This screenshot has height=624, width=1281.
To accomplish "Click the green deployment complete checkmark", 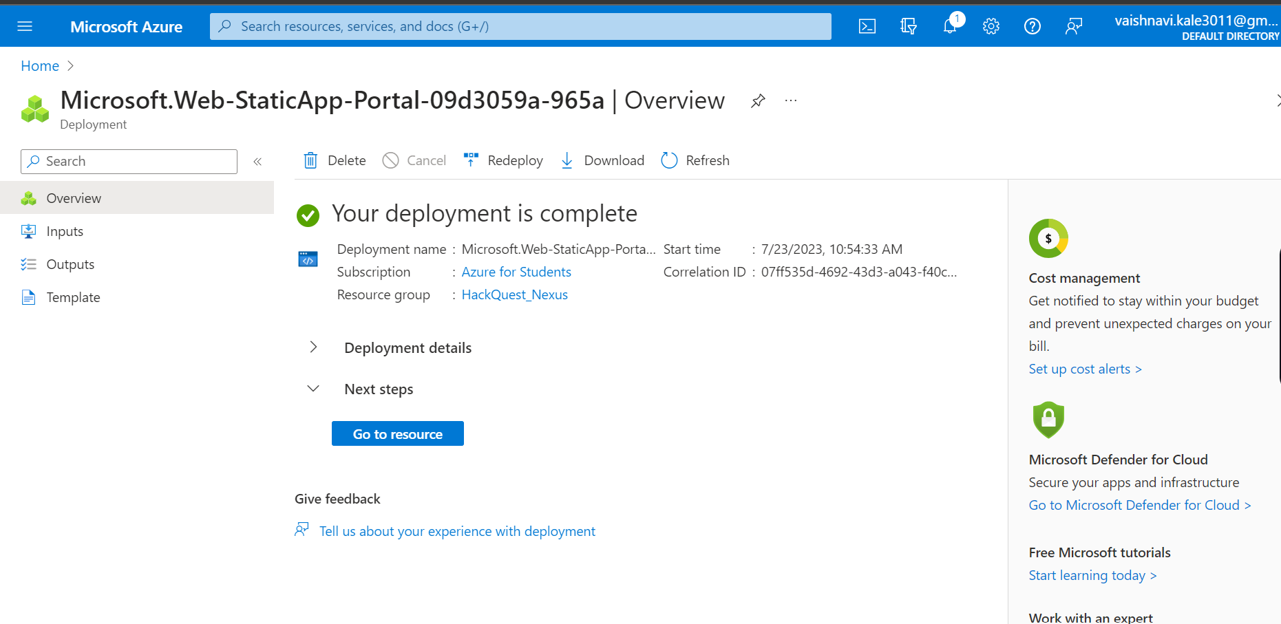I will 308,215.
